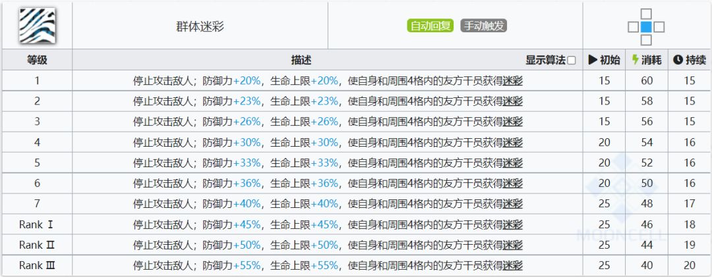Viewport: 712px width, 277px height.
Task: Click the 46 cost value in Rank Ⅰ row
Action: pos(647,225)
